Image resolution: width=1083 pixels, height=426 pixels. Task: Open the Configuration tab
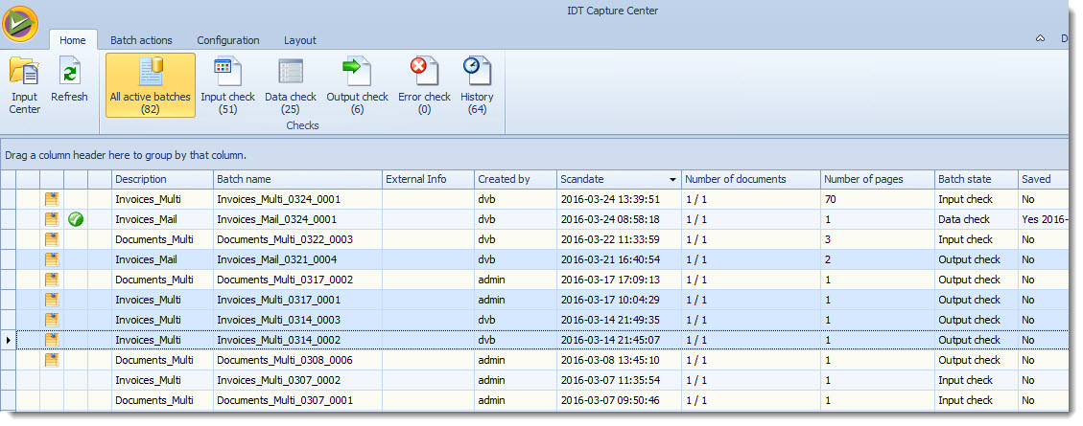(228, 40)
